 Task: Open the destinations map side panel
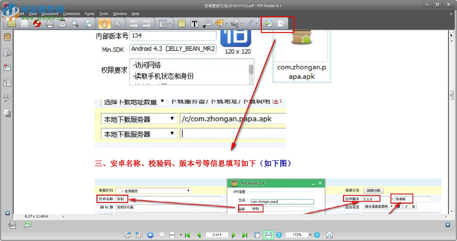click(7, 68)
